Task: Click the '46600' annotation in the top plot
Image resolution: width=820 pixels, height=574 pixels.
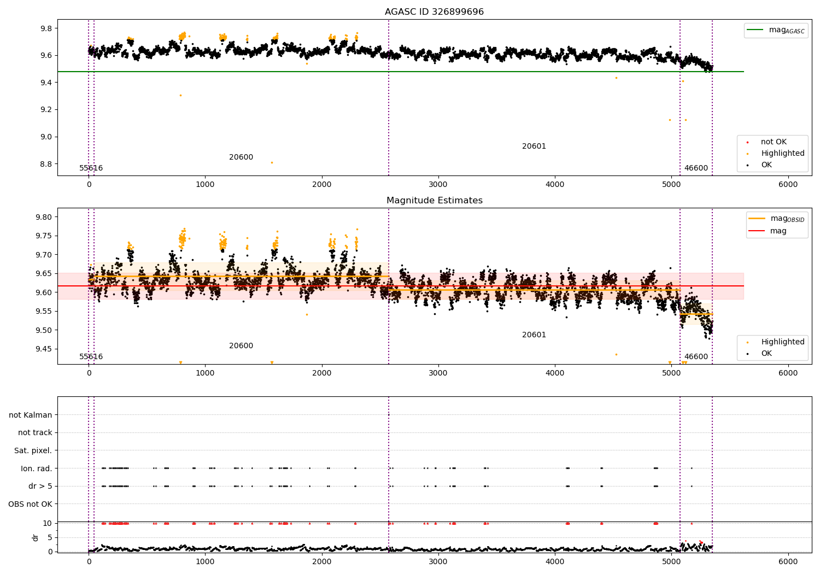Action: [x=696, y=168]
